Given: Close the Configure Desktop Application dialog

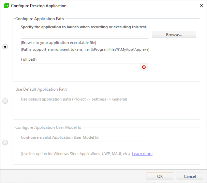Looking at the screenshot, I should (202, 5).
